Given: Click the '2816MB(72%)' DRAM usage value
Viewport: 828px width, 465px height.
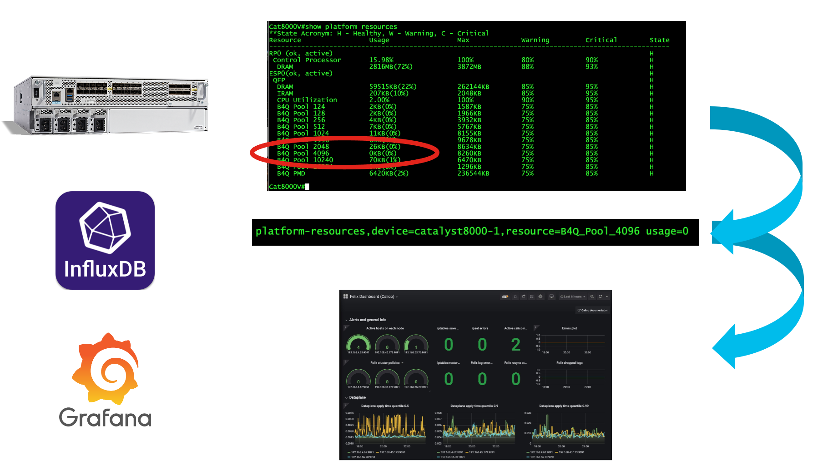Looking at the screenshot, I should (x=391, y=67).
